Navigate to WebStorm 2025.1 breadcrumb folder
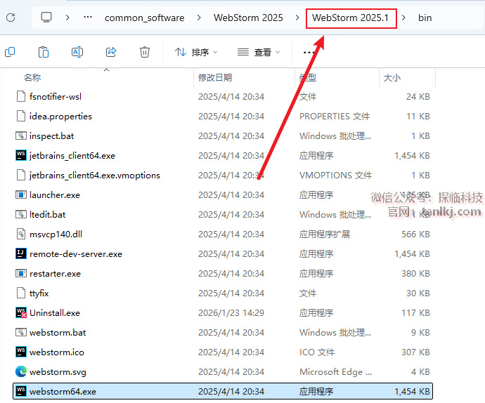The image size is (485, 403). (x=351, y=18)
